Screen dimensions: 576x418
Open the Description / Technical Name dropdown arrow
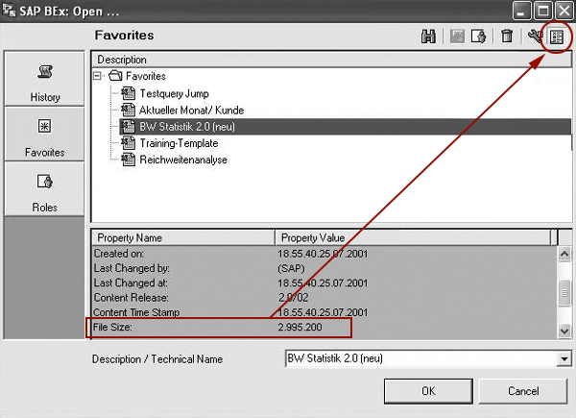point(564,358)
